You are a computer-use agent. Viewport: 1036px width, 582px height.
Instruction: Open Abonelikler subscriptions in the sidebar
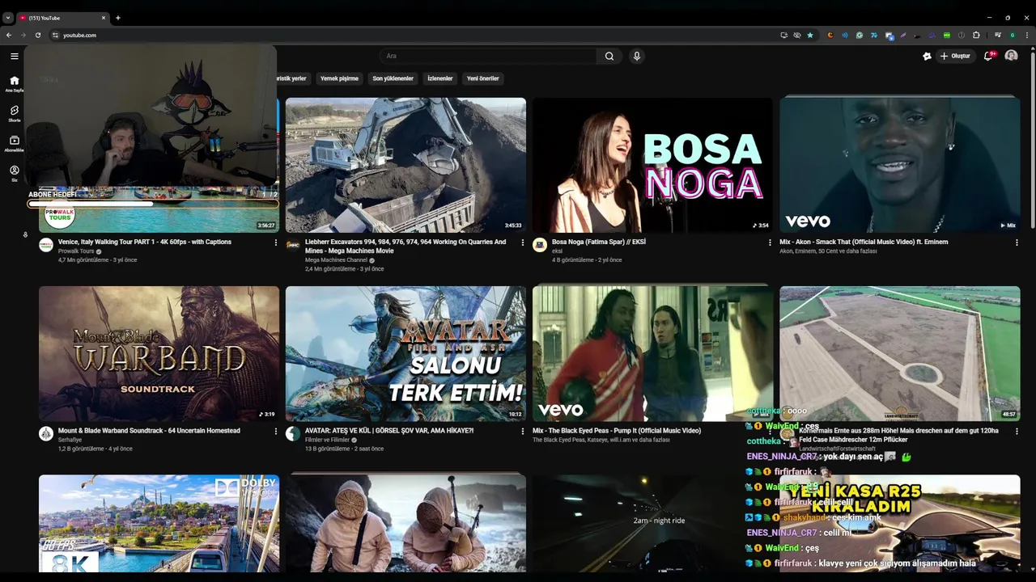(14, 144)
